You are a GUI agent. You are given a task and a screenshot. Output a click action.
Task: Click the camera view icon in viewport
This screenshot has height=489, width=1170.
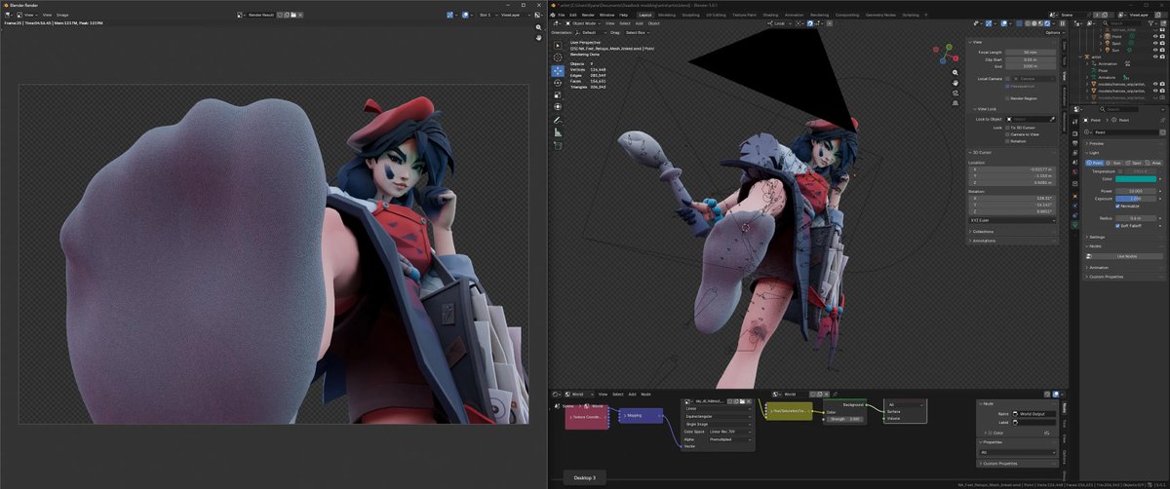click(955, 95)
